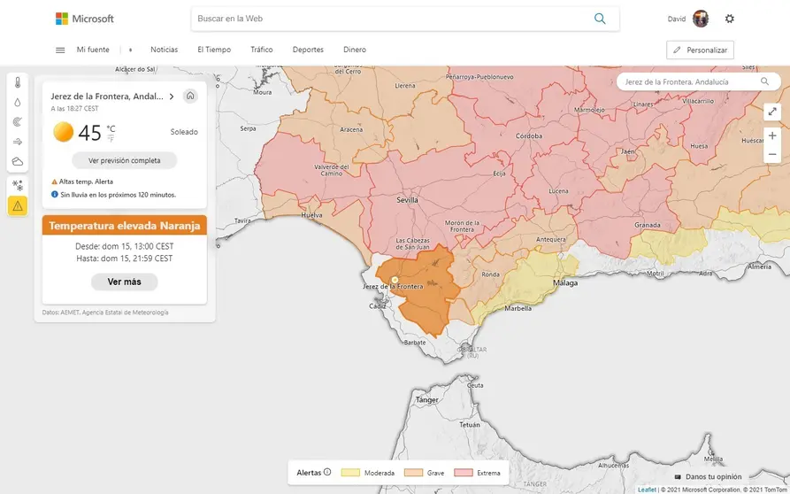
Task: Go to the Noticias tab
Action: [x=164, y=50]
